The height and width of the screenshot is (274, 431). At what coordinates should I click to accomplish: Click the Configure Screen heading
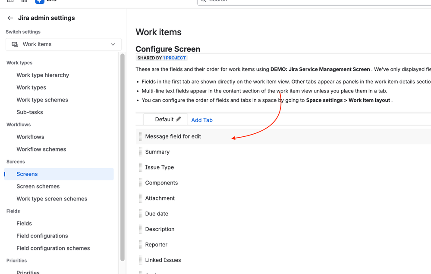(x=168, y=49)
